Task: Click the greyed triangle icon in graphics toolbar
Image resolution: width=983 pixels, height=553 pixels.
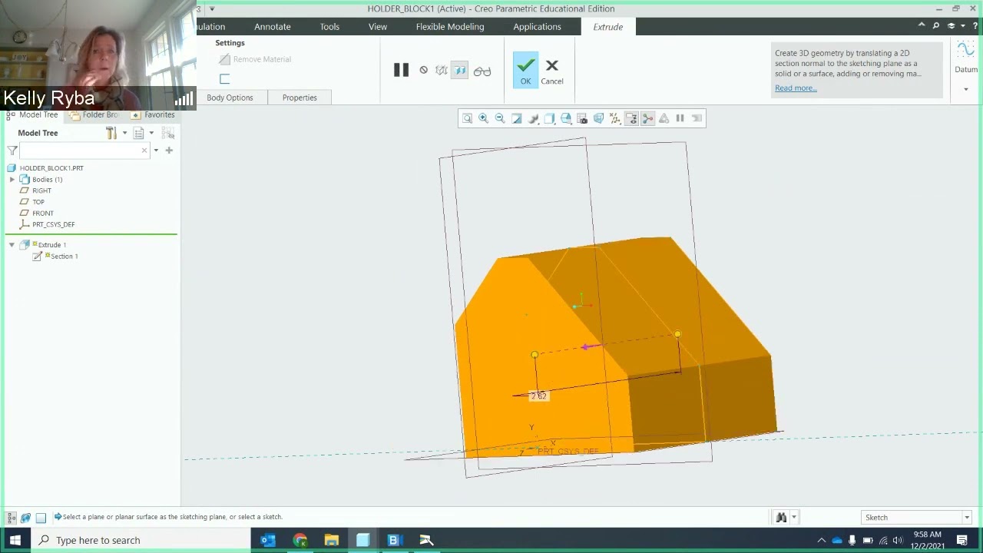Action: [x=664, y=118]
